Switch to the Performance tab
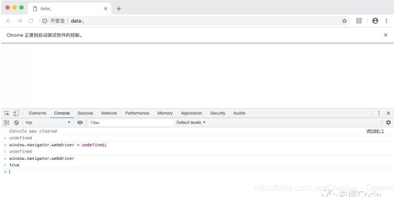This screenshot has height=197, width=399. (x=137, y=113)
